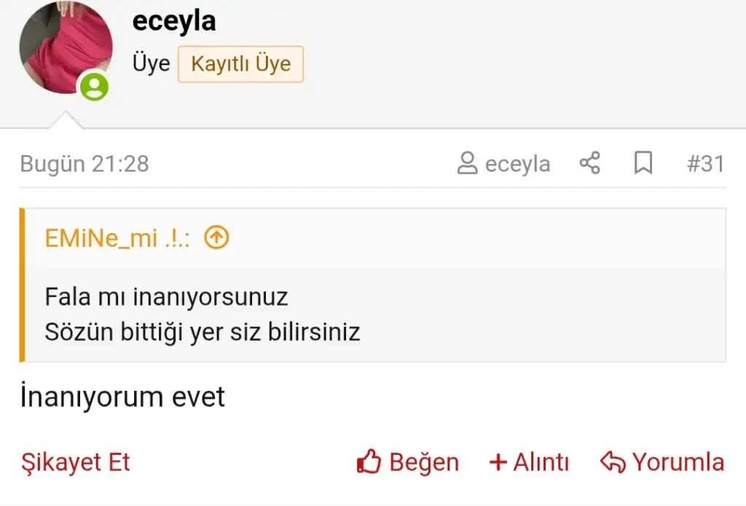746x506 pixels.
Task: Click the thumbs-up icon beside Beğen
Action: coord(369,462)
